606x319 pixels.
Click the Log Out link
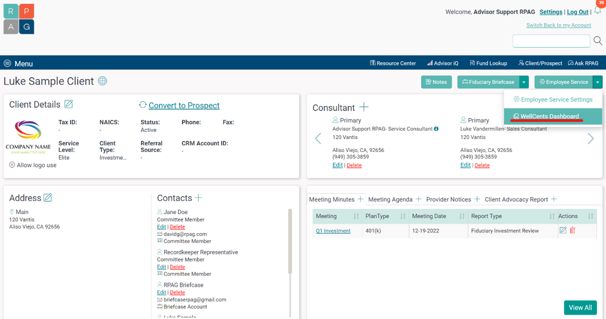(x=577, y=12)
